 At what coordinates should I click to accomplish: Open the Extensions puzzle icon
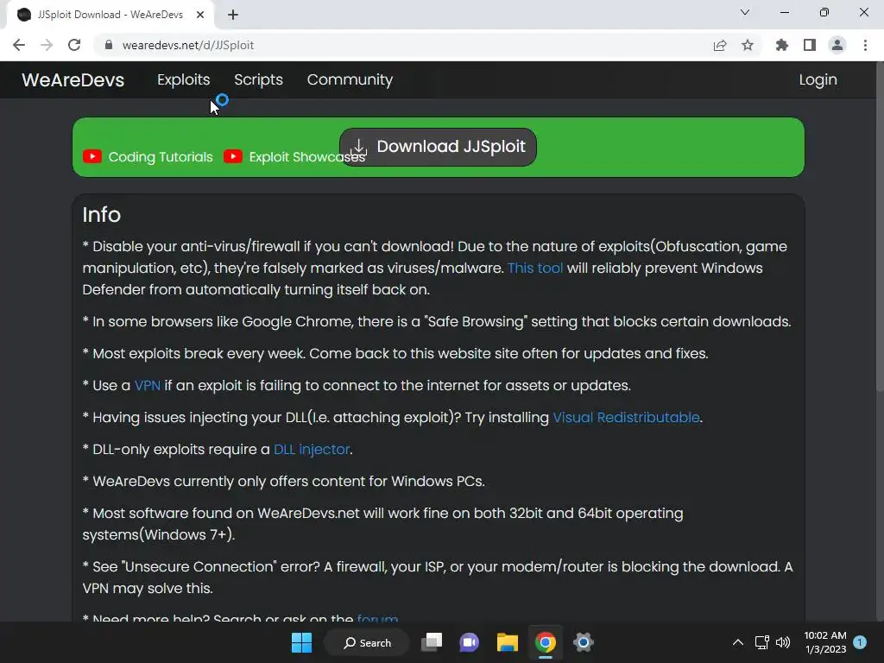coord(782,45)
